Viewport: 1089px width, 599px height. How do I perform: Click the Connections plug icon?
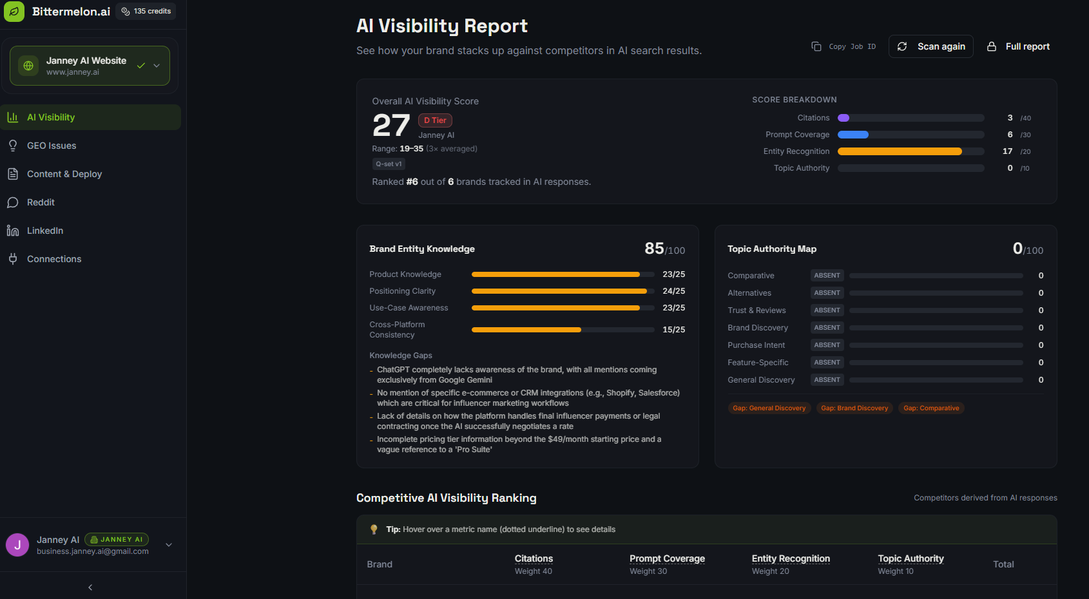click(x=13, y=259)
